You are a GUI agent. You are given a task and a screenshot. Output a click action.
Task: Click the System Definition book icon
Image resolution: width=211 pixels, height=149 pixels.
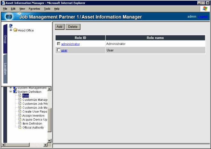(x=15, y=92)
